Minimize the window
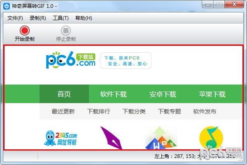Image resolution: width=247 pixels, height=165 pixels. pyautogui.click(x=208, y=5)
